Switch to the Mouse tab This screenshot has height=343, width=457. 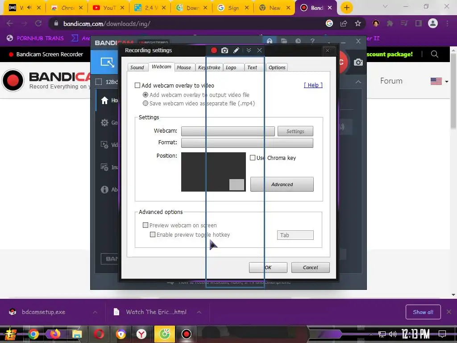coord(184,67)
